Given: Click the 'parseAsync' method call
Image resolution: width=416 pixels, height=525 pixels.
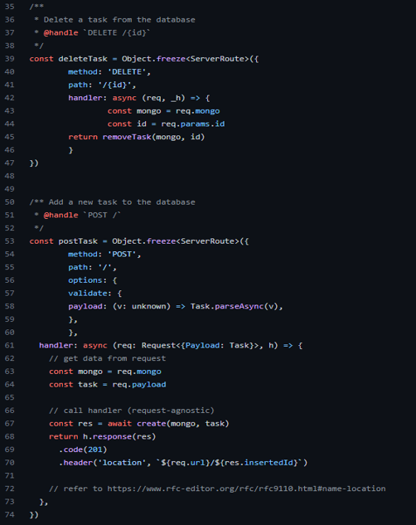Looking at the screenshot, I should click(x=239, y=306).
